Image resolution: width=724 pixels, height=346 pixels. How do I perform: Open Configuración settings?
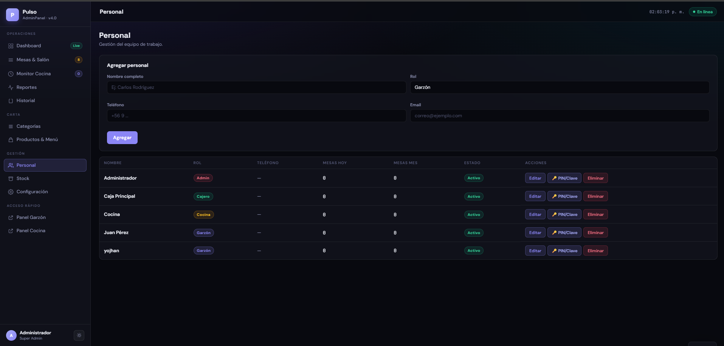pyautogui.click(x=45, y=192)
